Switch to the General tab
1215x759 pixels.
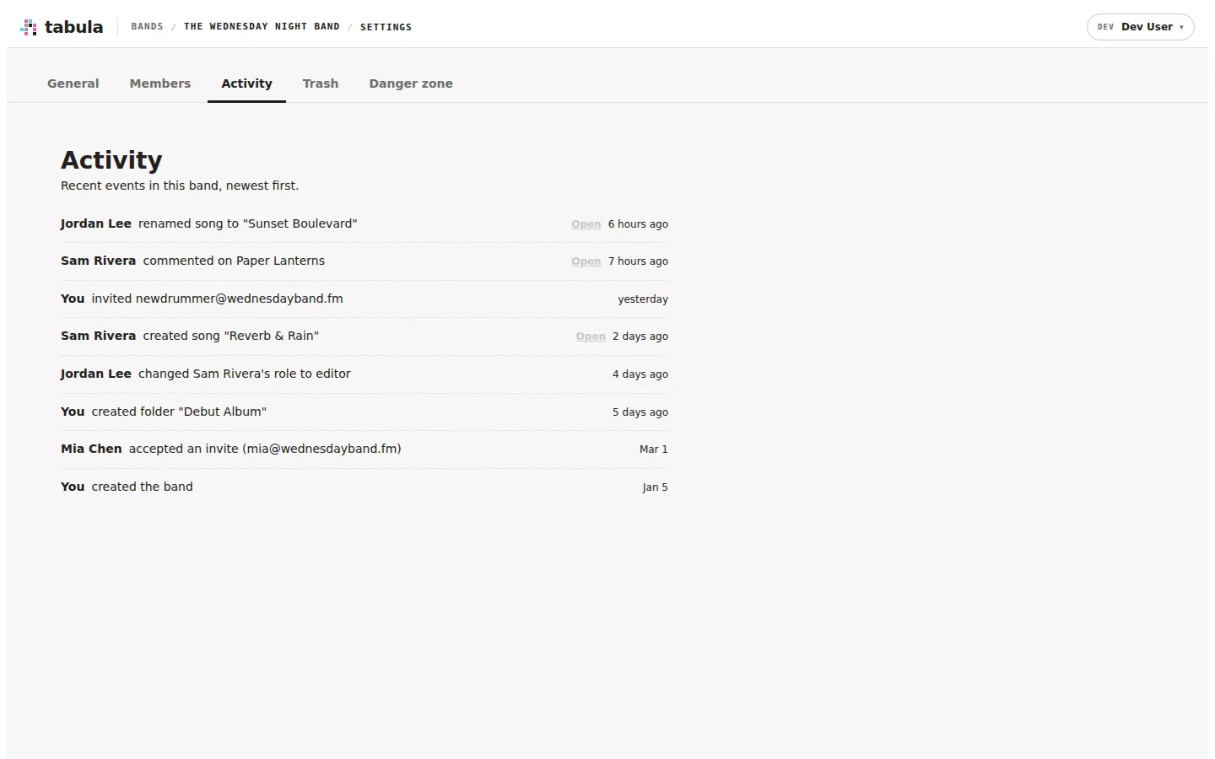[73, 83]
